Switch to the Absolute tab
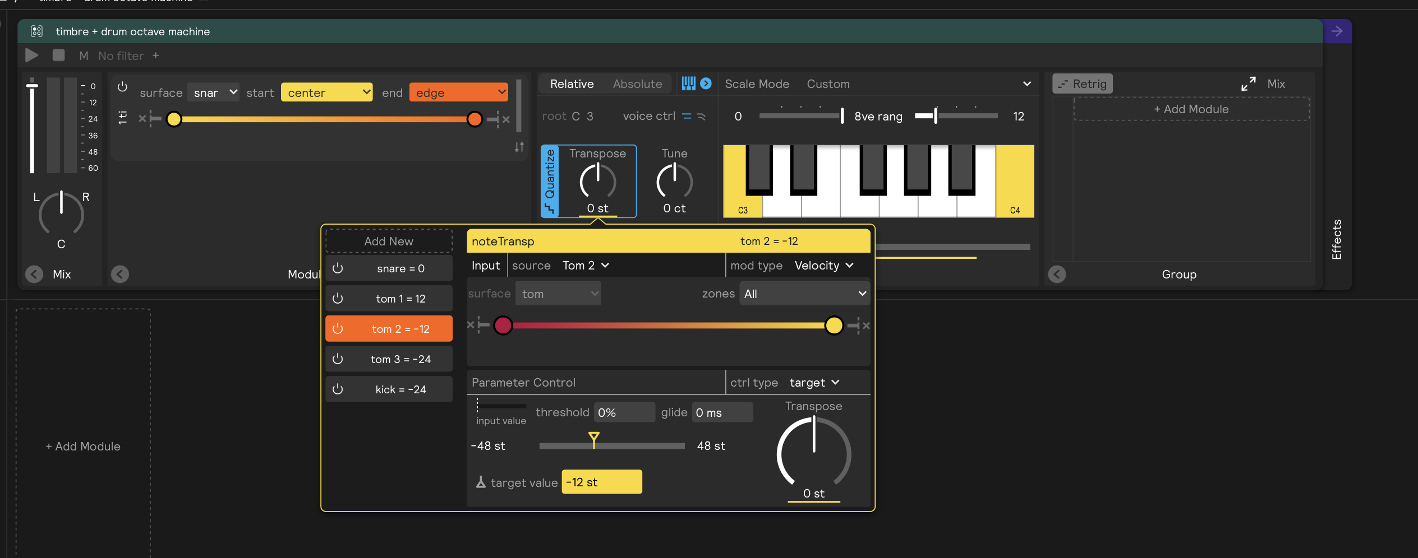Viewport: 1418px width, 558px height. click(x=637, y=84)
